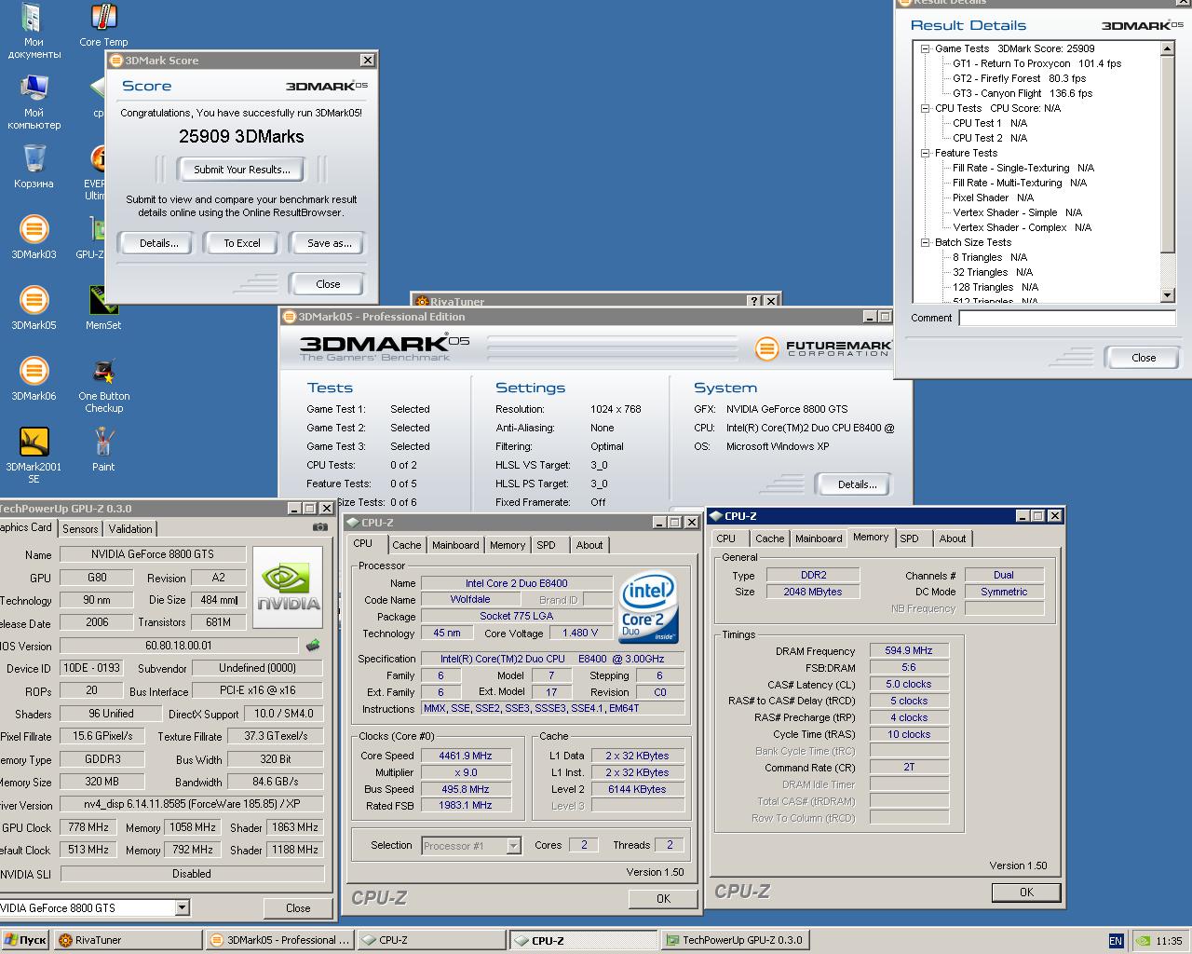Click the Save as button

pos(330,243)
